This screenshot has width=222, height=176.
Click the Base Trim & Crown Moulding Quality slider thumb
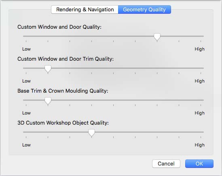(x=48, y=101)
